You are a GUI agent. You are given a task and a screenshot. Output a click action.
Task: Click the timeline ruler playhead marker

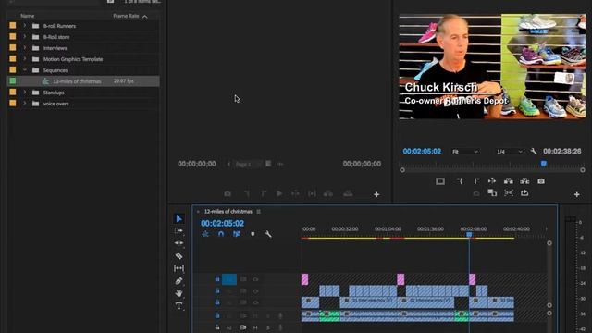click(x=469, y=235)
